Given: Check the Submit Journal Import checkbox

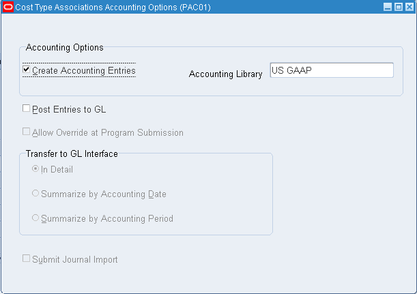Looking at the screenshot, I should [27, 259].
